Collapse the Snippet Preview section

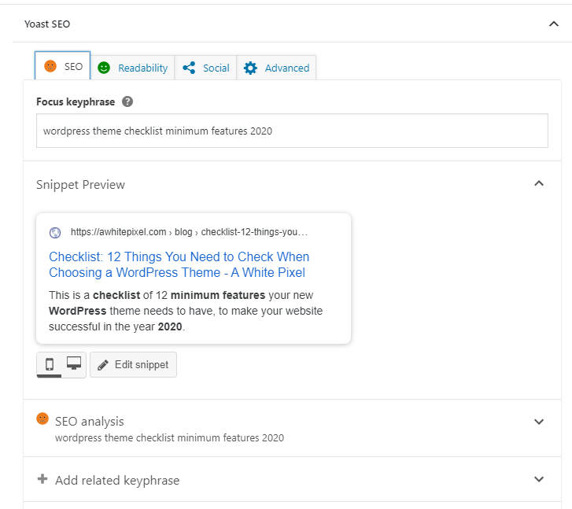(539, 183)
